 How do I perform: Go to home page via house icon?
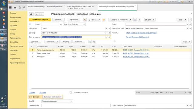coord(31,14)
